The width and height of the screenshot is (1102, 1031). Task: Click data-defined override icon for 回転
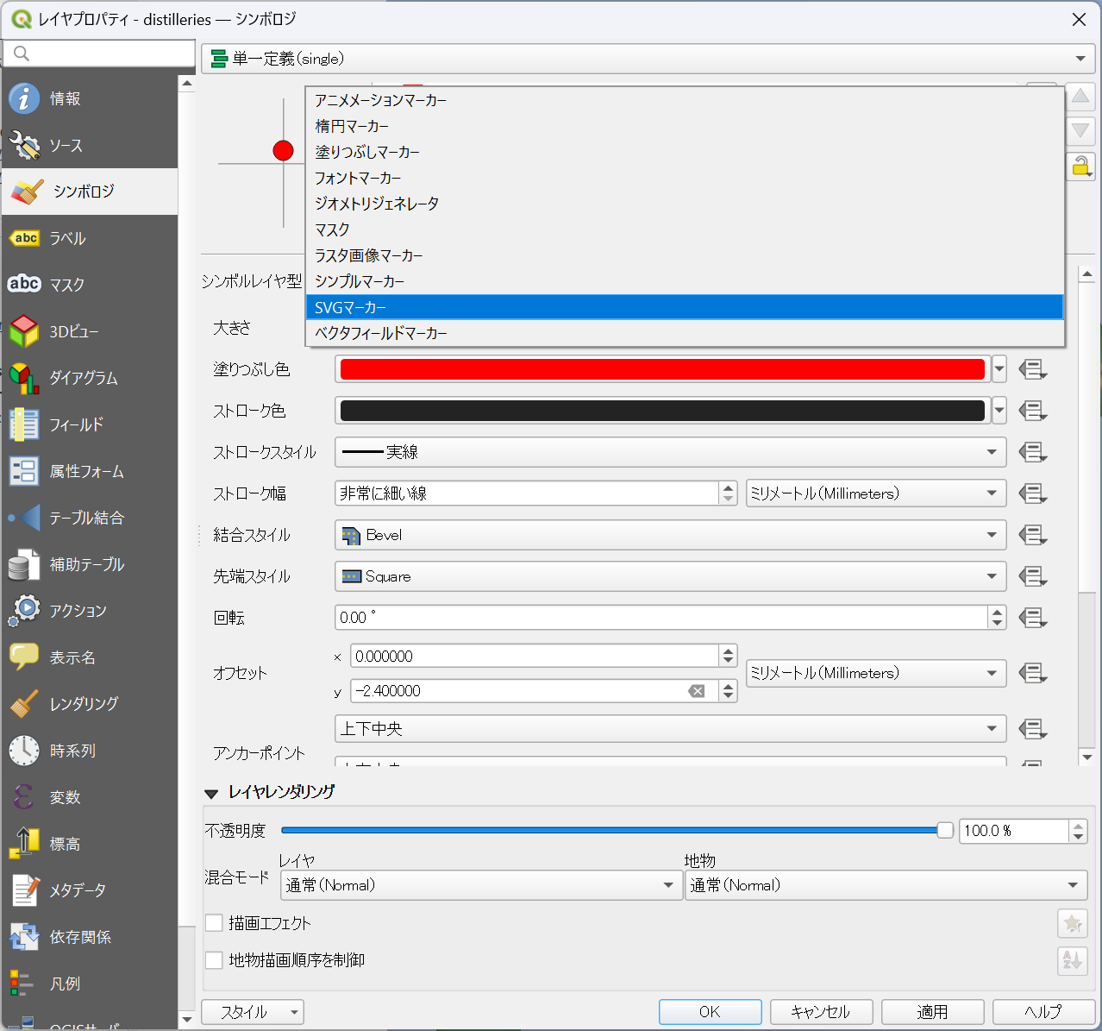click(1032, 618)
